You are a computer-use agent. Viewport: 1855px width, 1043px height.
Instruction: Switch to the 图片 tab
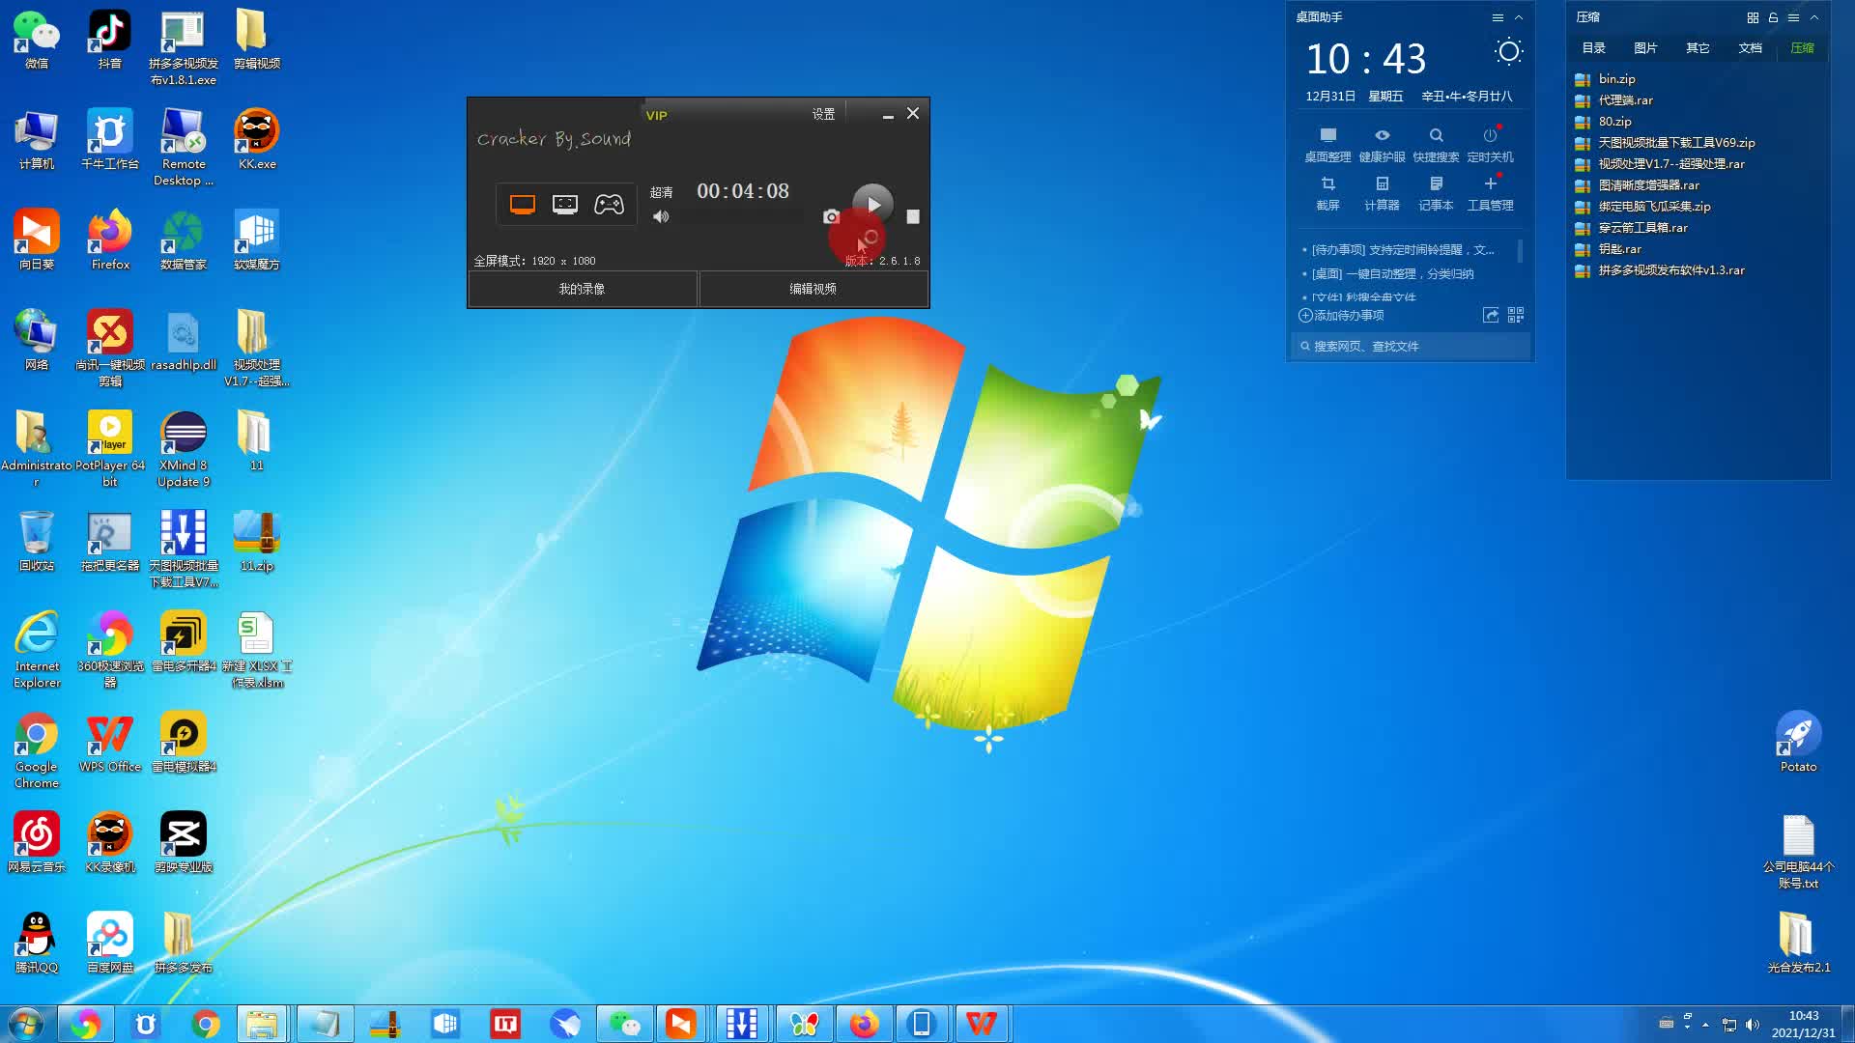coord(1645,48)
